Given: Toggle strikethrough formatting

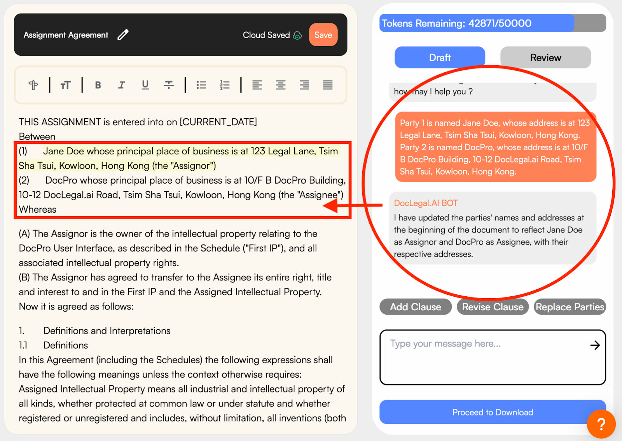Looking at the screenshot, I should point(169,85).
